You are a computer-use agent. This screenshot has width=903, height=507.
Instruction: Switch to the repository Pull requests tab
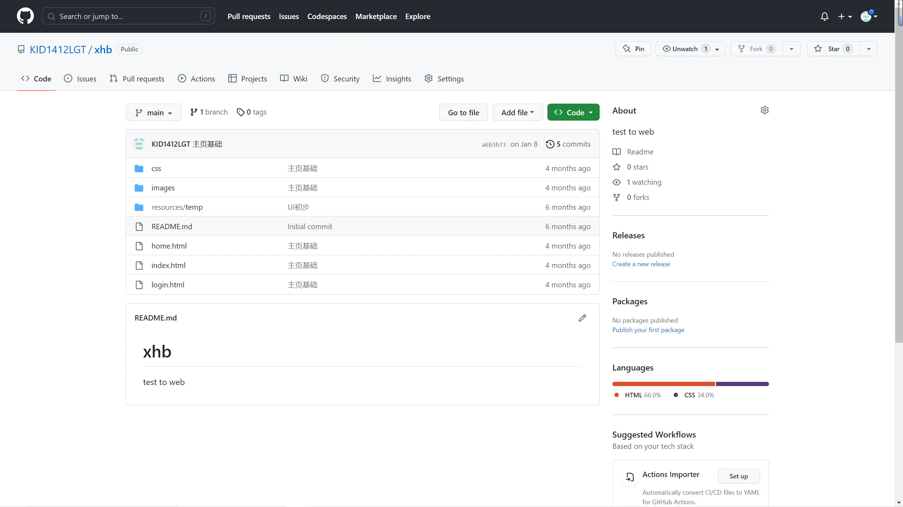(137, 79)
